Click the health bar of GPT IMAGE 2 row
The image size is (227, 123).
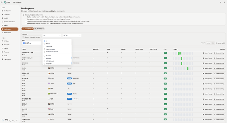183,53
